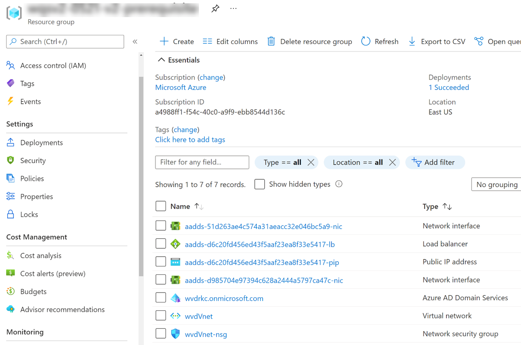
Task: Click the Open query icon
Action: [478, 41]
